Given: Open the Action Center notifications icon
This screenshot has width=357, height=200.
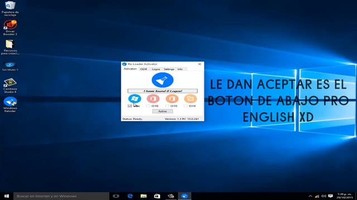Looking at the screenshot, I should (330, 196).
